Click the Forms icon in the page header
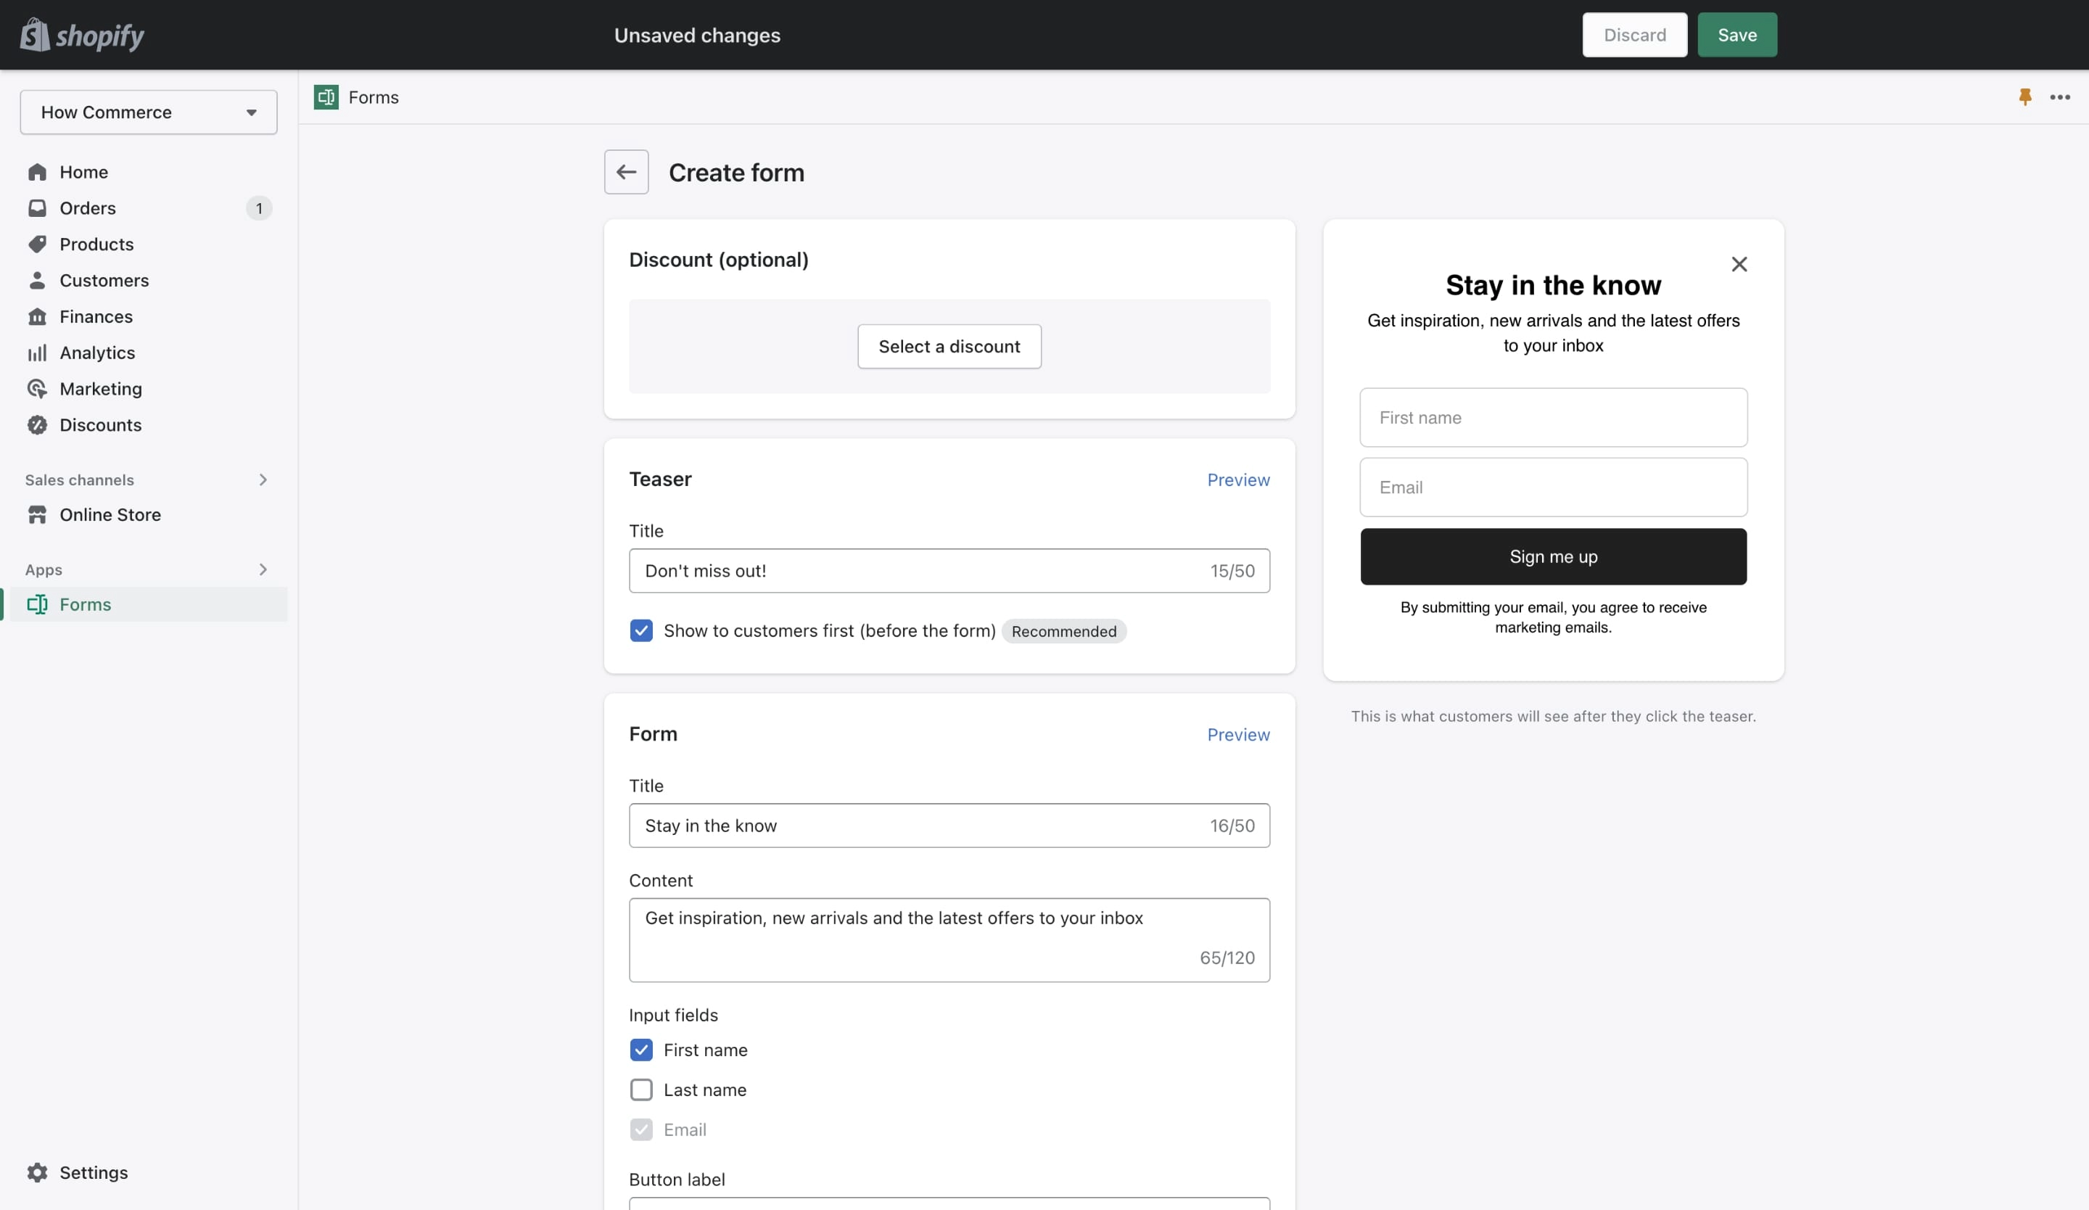This screenshot has width=2089, height=1210. (x=326, y=97)
